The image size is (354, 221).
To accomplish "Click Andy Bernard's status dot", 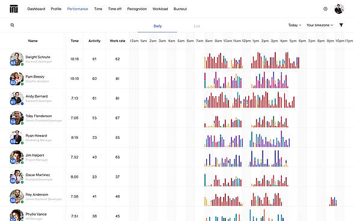I will [22, 103].
